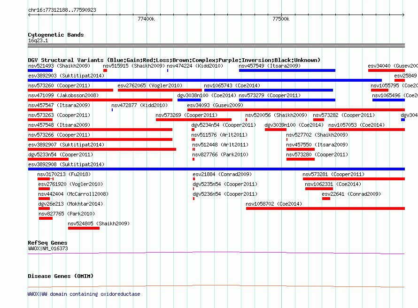Click the blue bar under nsv1065743 (Coe2014)
418x308 pixels.
pos(269,90)
